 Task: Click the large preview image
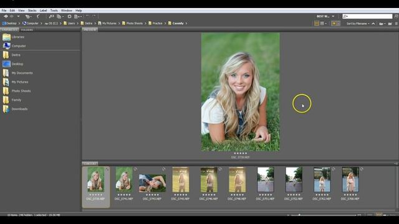[240, 92]
